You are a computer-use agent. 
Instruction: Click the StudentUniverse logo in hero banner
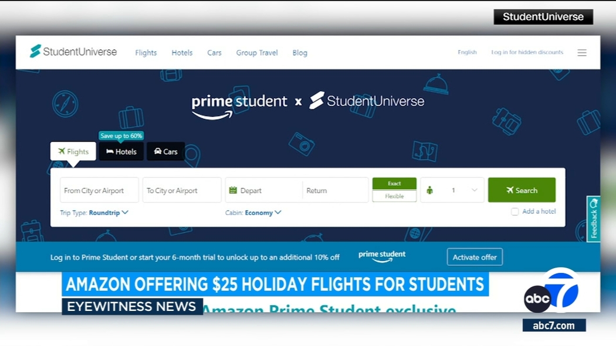coord(366,101)
